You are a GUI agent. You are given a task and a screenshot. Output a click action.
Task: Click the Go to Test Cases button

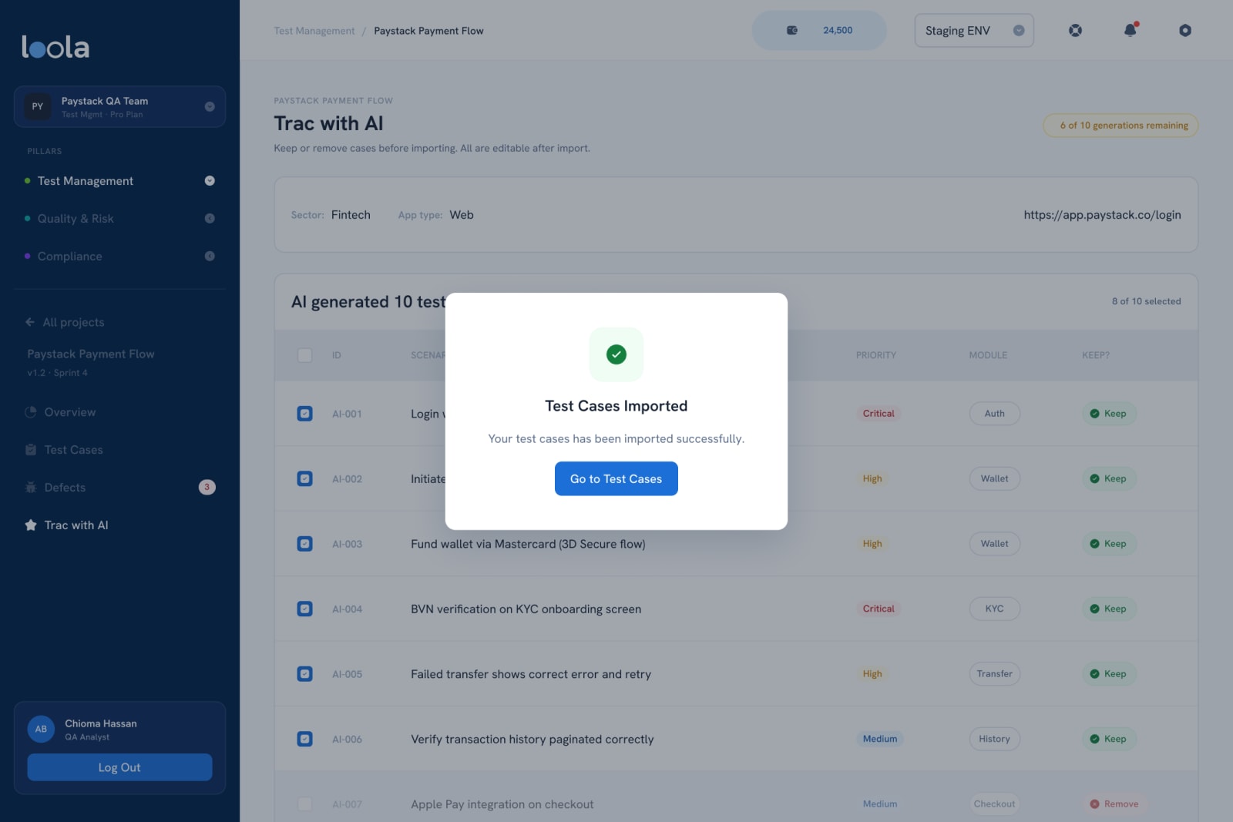click(616, 478)
